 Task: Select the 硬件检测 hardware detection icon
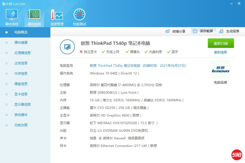[34, 17]
